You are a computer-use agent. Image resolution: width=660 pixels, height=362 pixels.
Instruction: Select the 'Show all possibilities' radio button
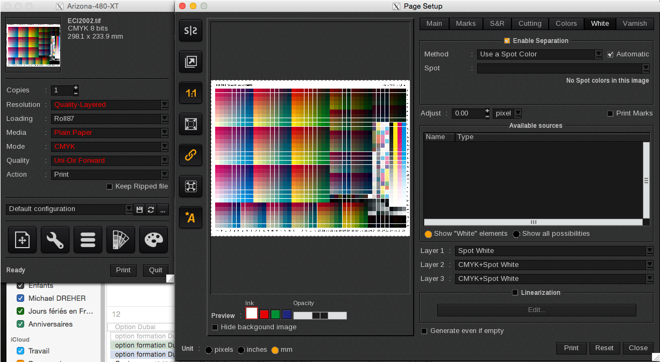tap(516, 234)
